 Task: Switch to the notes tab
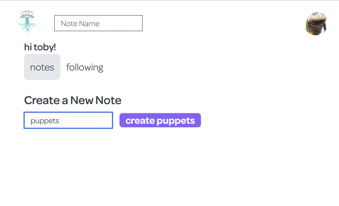click(x=42, y=67)
